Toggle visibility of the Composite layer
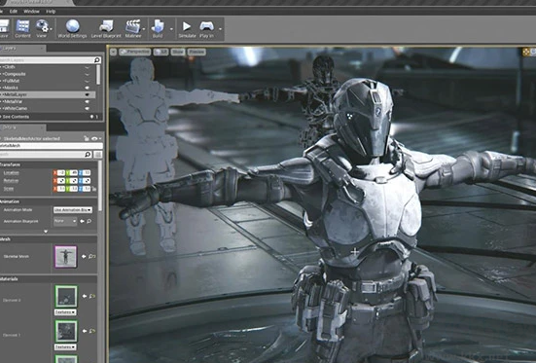Image resolution: width=536 pixels, height=363 pixels. (x=88, y=74)
